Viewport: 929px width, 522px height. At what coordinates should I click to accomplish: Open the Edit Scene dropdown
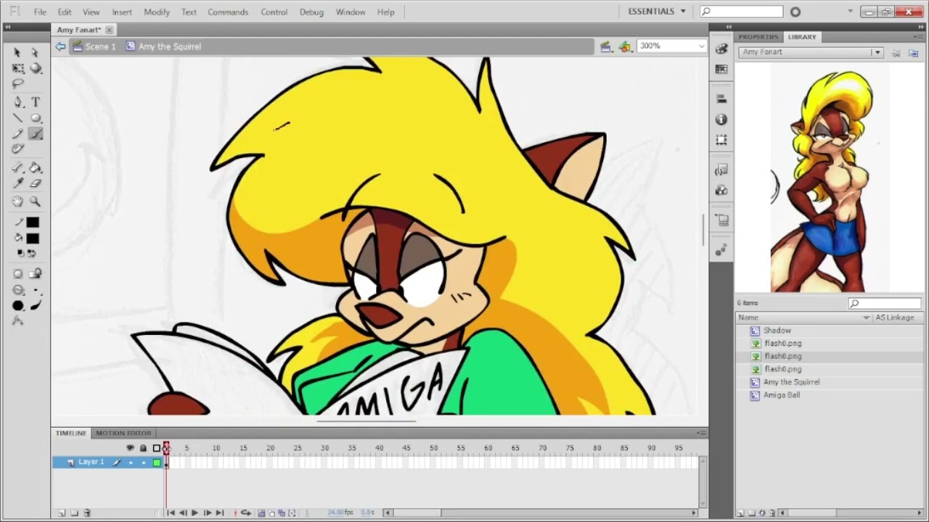click(605, 46)
